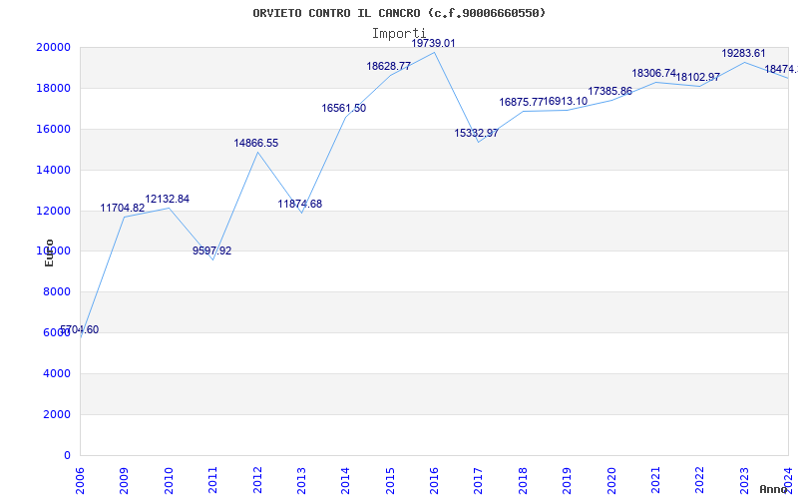Click the y-axis value 12000

[x=53, y=211]
